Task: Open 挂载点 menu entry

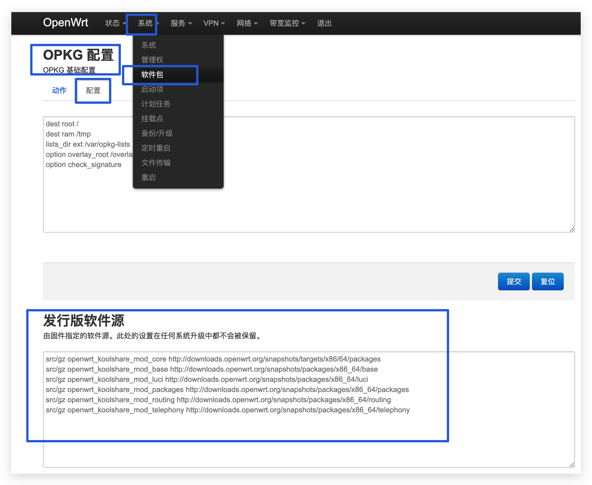Action: click(x=152, y=119)
